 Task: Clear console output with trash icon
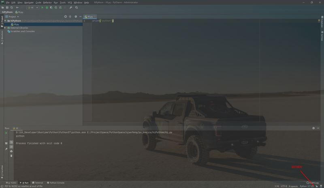(11, 156)
